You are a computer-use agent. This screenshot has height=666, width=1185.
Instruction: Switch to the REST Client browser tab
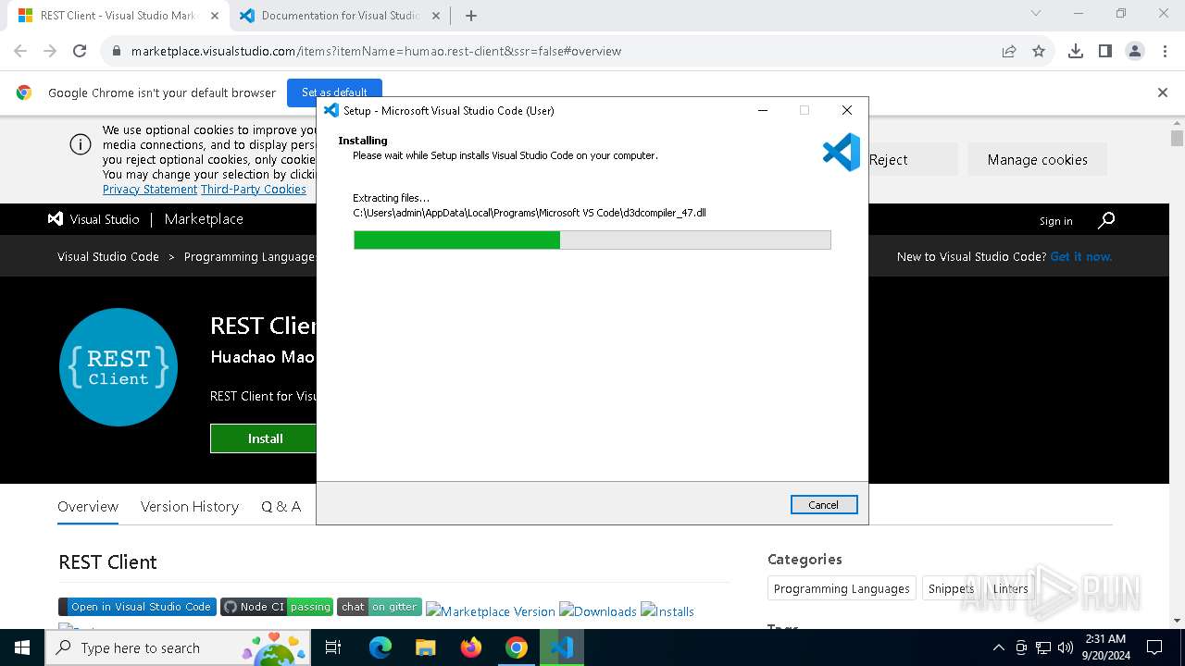[117, 16]
